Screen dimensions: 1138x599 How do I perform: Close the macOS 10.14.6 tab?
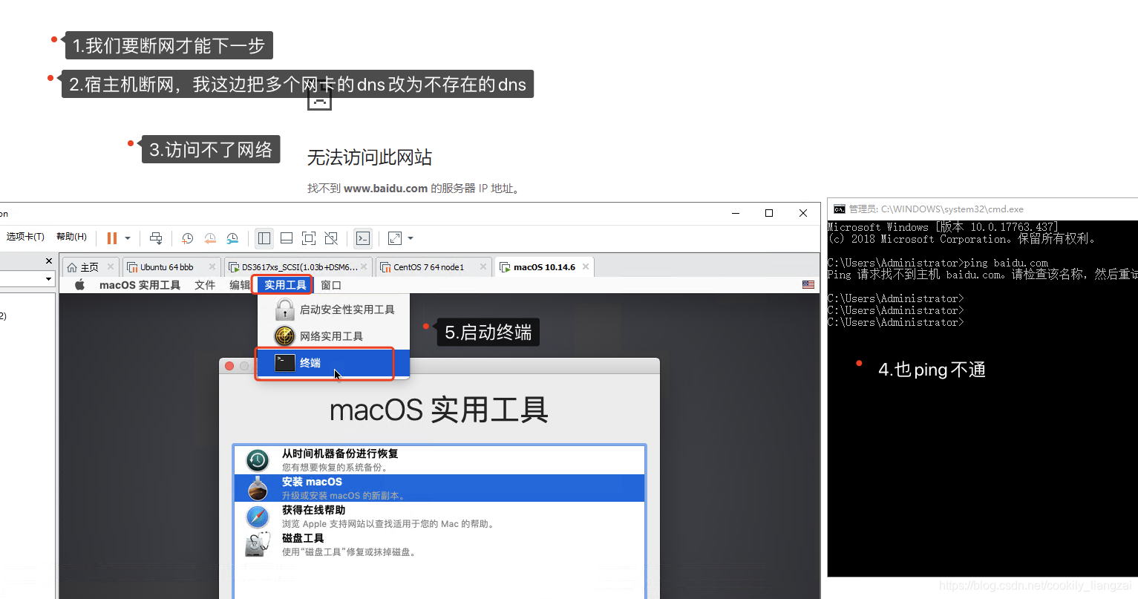point(586,266)
